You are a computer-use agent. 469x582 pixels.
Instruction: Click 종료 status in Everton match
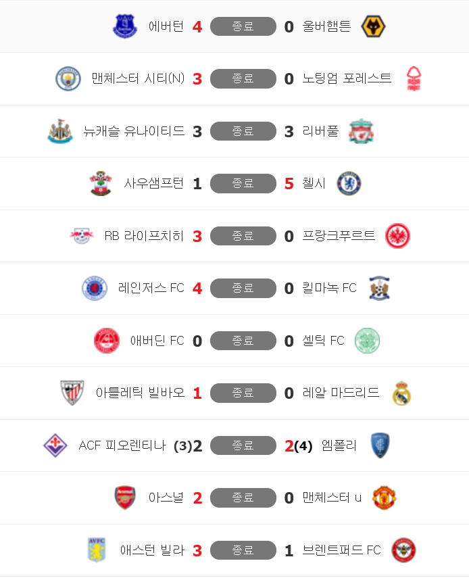[243, 26]
